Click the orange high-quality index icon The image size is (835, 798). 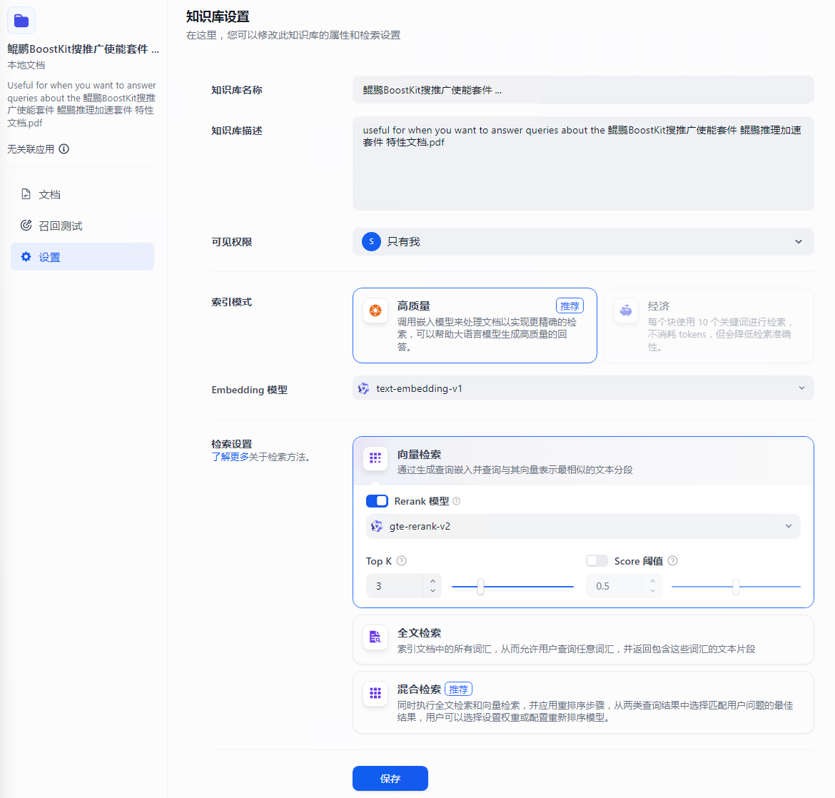375,310
